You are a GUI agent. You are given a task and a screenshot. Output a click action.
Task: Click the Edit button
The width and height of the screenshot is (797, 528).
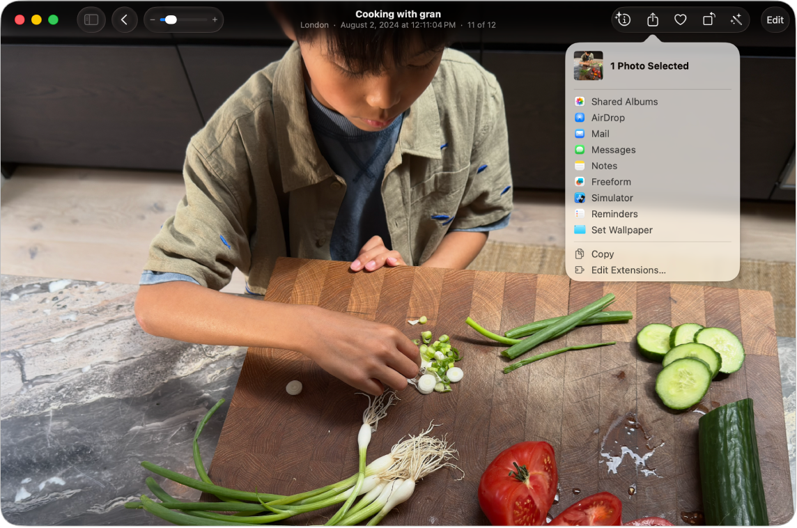pos(775,20)
